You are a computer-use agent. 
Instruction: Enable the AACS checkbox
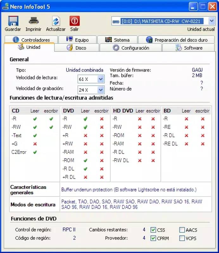pyautogui.click(x=182, y=230)
